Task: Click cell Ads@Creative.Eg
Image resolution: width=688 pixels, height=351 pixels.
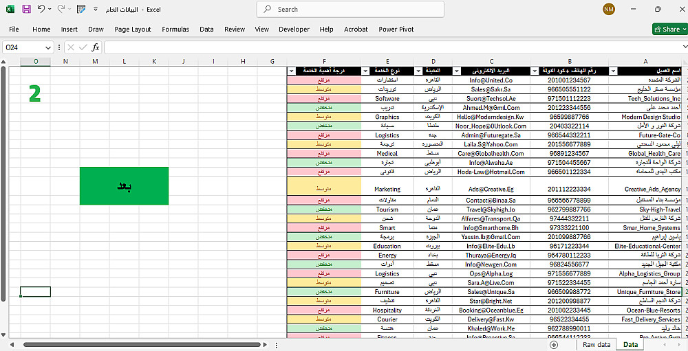Action: click(x=491, y=189)
